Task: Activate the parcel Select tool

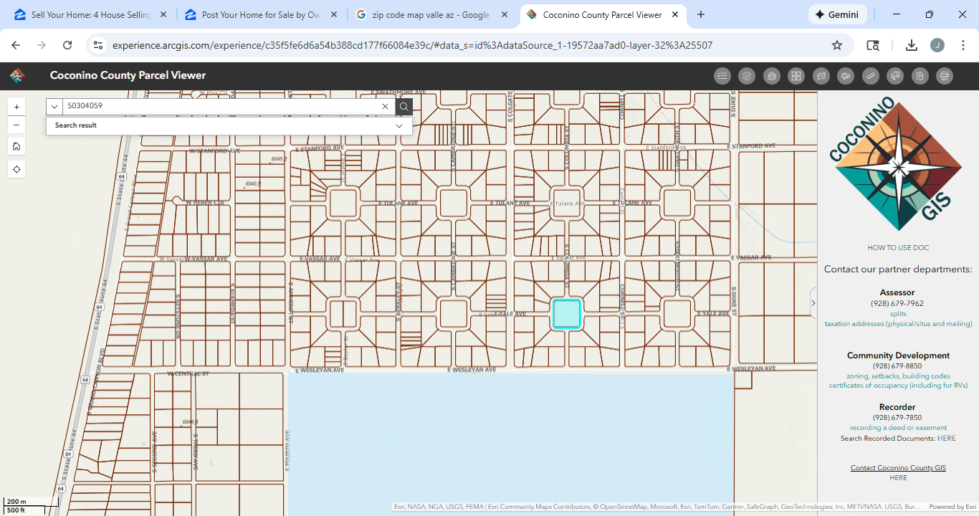Action: tap(895, 76)
